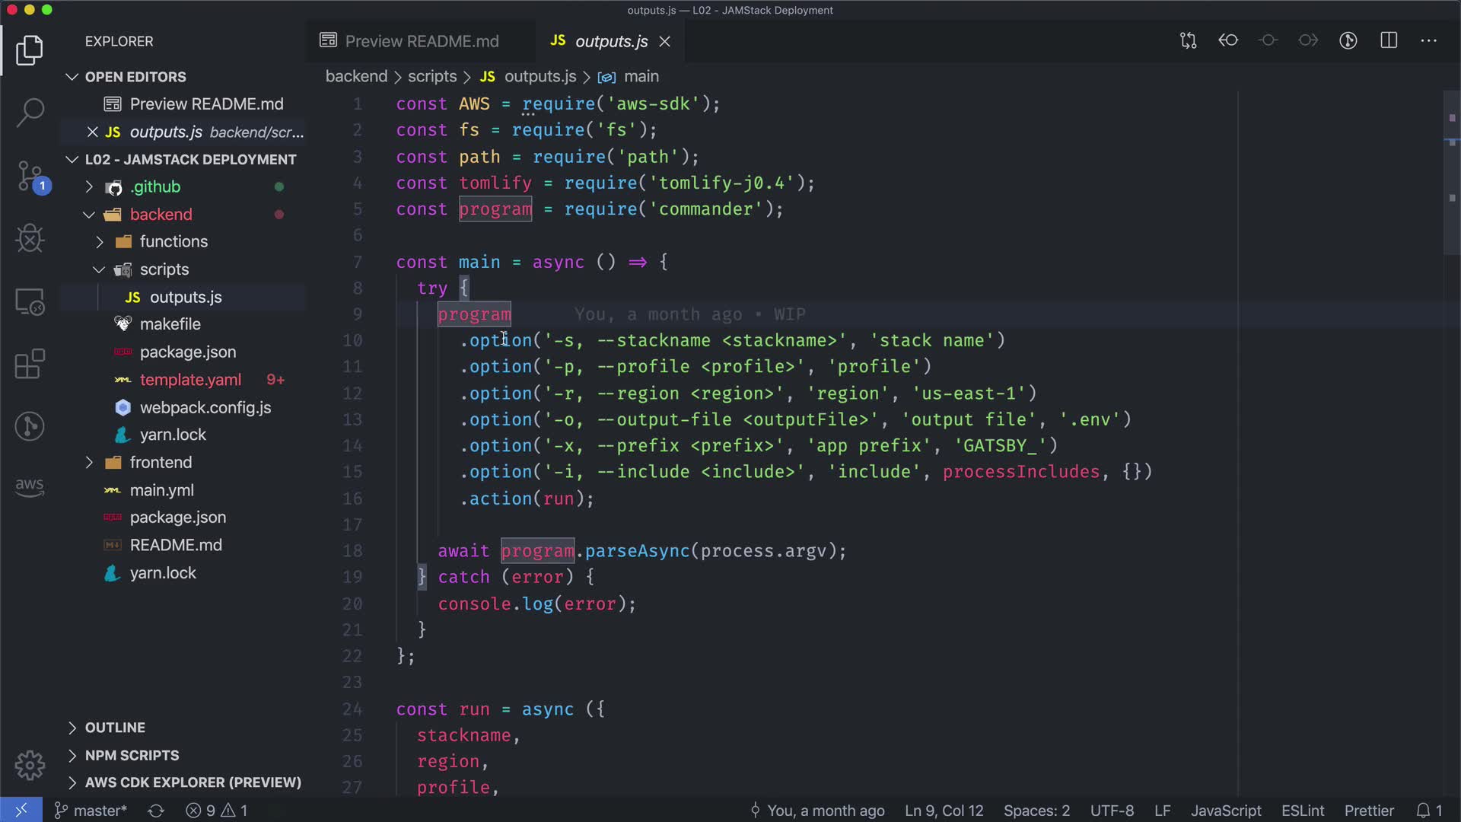
Task: Open the Manage gear settings icon
Action: (x=30, y=765)
